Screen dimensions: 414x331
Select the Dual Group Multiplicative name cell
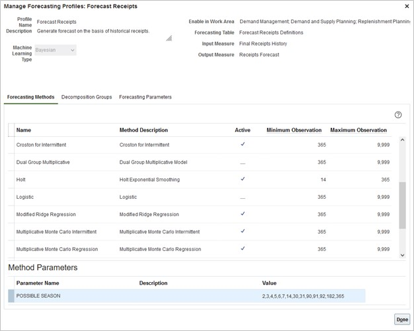43,163
